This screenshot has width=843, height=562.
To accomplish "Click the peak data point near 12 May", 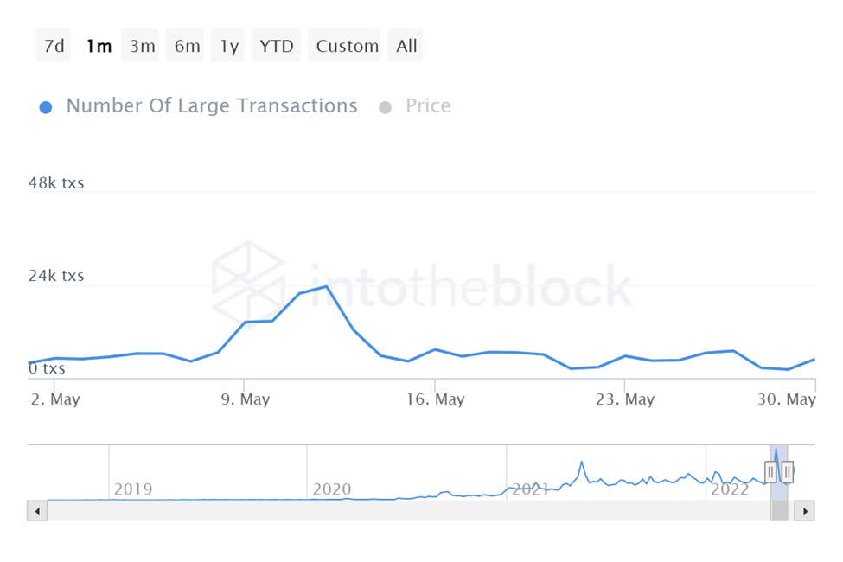I will (x=326, y=286).
